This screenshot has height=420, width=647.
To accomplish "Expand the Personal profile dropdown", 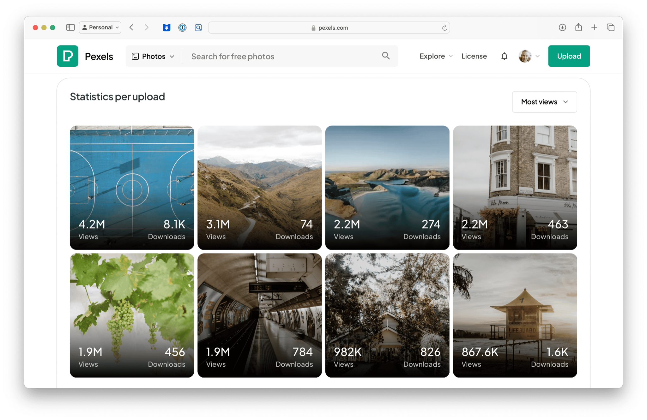I will click(x=100, y=27).
